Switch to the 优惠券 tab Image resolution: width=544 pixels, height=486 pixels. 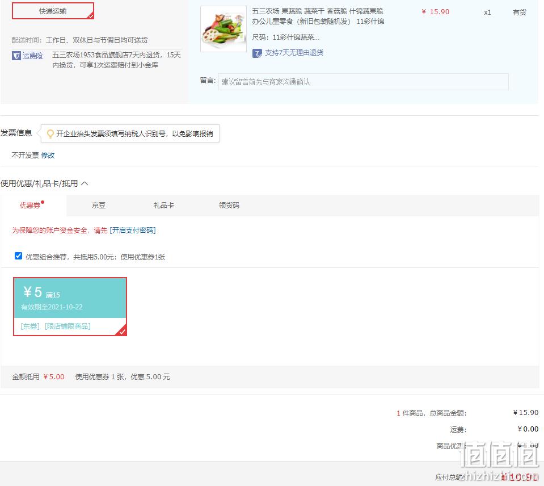[x=33, y=205]
